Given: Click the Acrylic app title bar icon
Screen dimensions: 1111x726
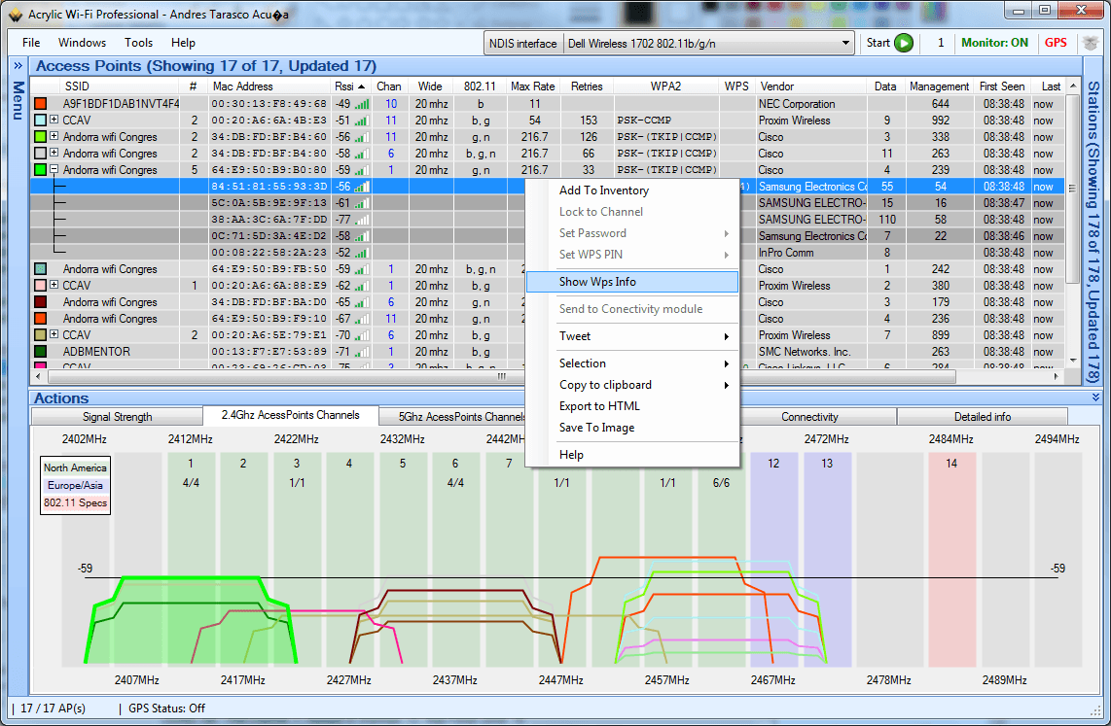Looking at the screenshot, I should 15,15.
